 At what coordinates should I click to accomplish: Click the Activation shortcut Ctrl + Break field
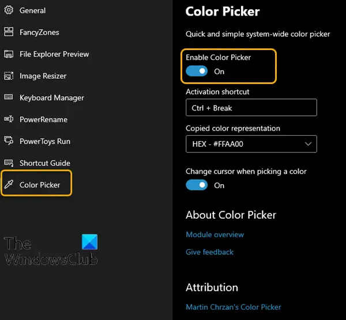251,108
